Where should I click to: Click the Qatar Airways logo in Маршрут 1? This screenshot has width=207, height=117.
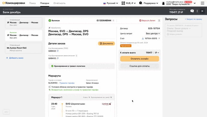click(106, 104)
